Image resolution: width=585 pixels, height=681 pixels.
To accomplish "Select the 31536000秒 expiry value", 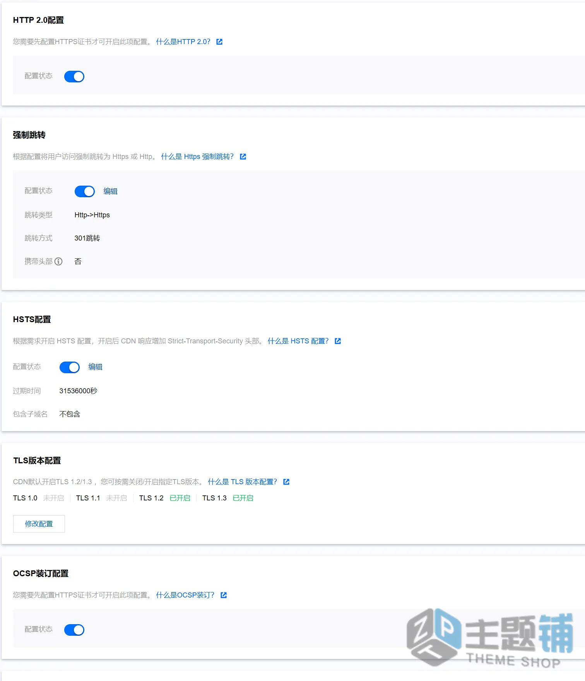I will click(x=79, y=391).
